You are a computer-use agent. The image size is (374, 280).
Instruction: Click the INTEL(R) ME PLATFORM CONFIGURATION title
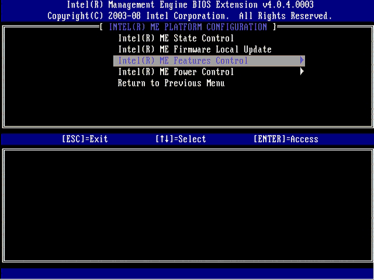[x=188, y=27]
